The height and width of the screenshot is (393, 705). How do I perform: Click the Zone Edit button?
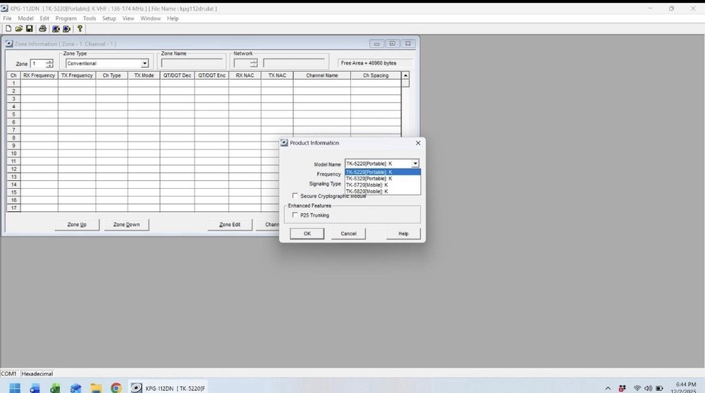tap(230, 225)
